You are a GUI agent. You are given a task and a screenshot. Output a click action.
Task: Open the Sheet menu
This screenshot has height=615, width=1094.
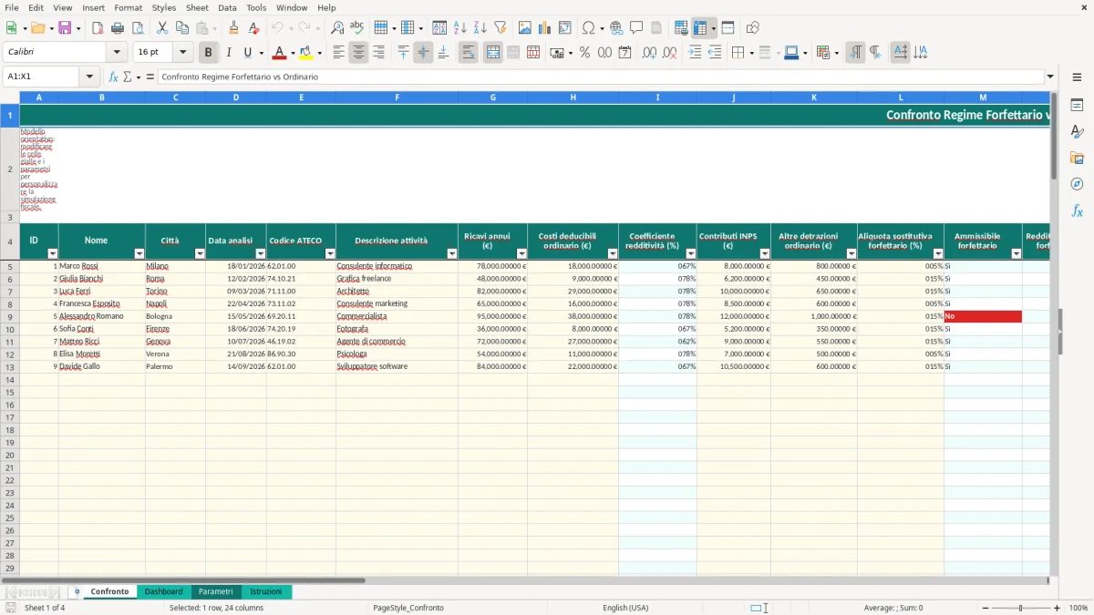[197, 7]
